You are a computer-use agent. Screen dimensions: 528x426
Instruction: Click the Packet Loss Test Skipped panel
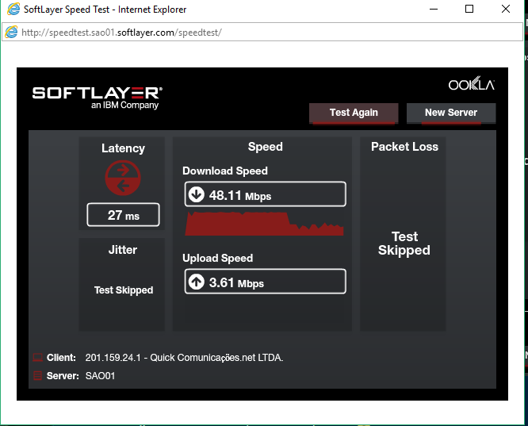(404, 243)
